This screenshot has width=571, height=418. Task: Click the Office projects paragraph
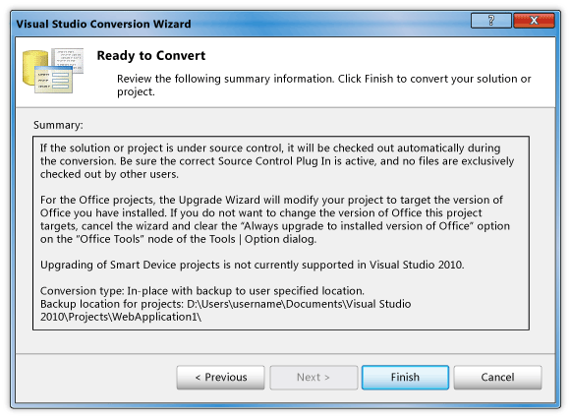(275, 219)
